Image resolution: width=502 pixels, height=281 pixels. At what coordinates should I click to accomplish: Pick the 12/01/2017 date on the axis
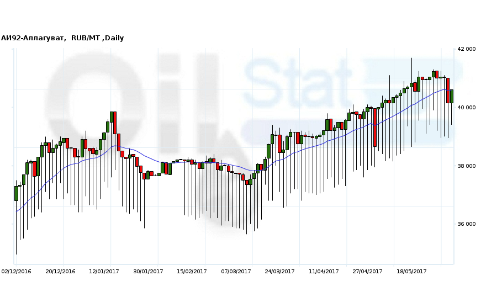click(104, 272)
